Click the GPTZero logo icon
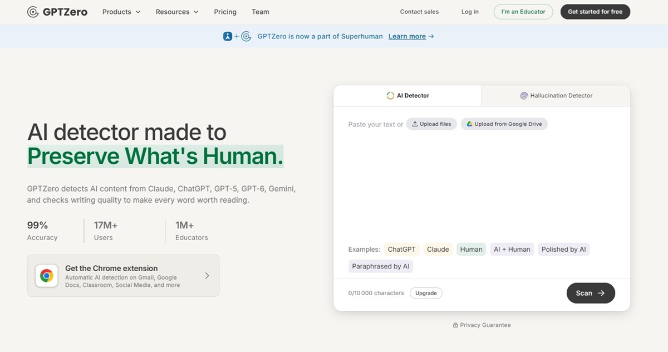Viewport: 668px width, 352px height. [x=33, y=12]
